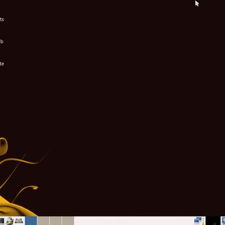Open the network monitor tray icon

point(198,220)
